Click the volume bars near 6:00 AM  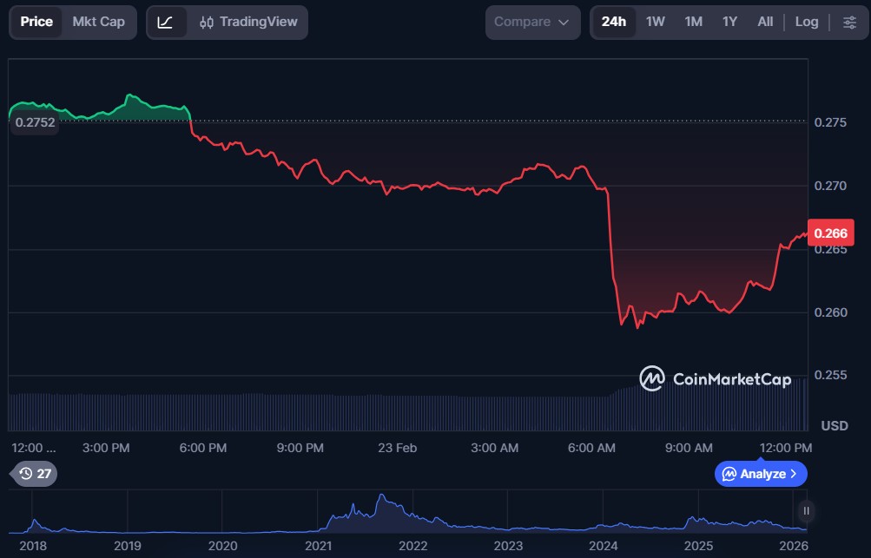click(592, 413)
